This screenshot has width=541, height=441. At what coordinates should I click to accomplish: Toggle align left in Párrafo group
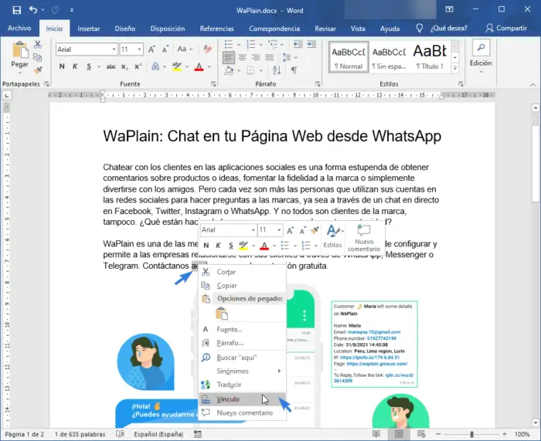click(229, 57)
